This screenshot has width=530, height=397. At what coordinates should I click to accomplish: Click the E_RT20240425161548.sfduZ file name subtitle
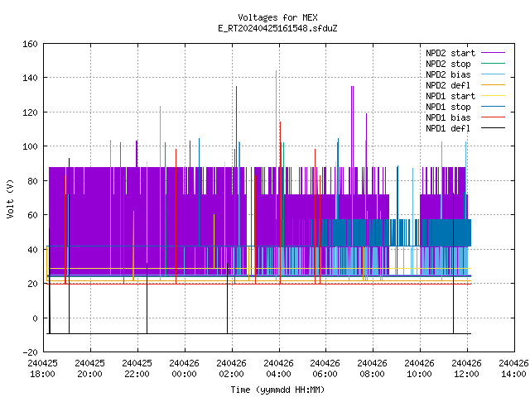coord(277,28)
